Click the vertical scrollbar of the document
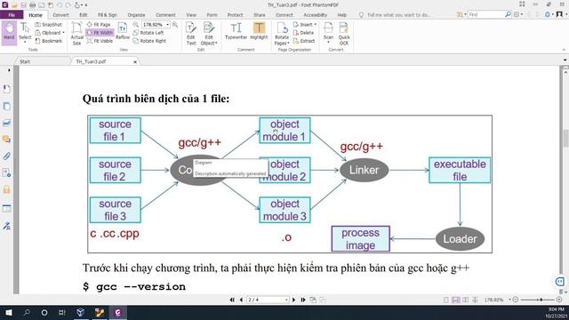 pos(565,139)
